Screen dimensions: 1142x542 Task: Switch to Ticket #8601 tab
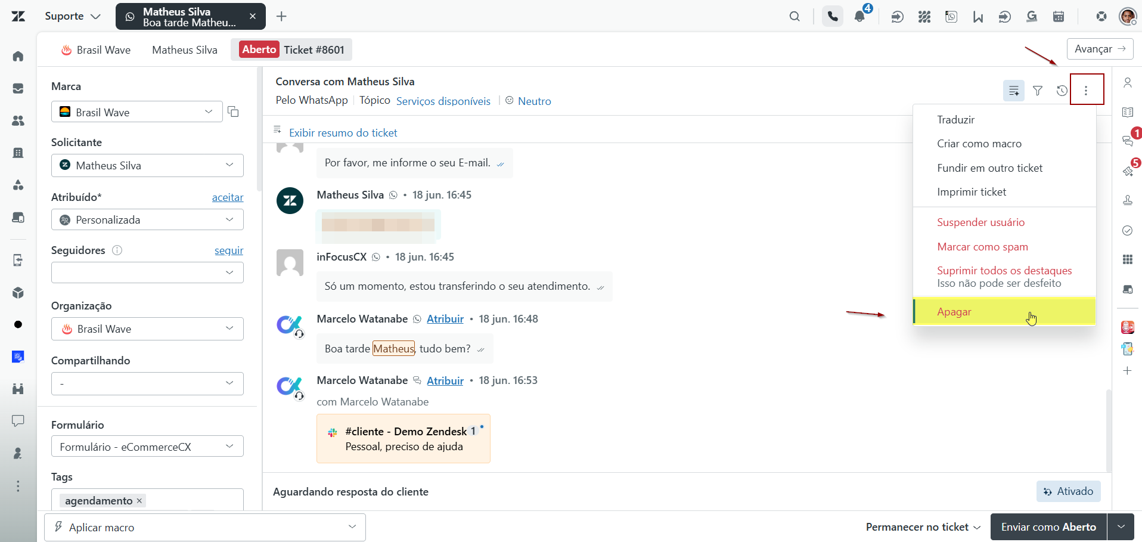pos(291,49)
